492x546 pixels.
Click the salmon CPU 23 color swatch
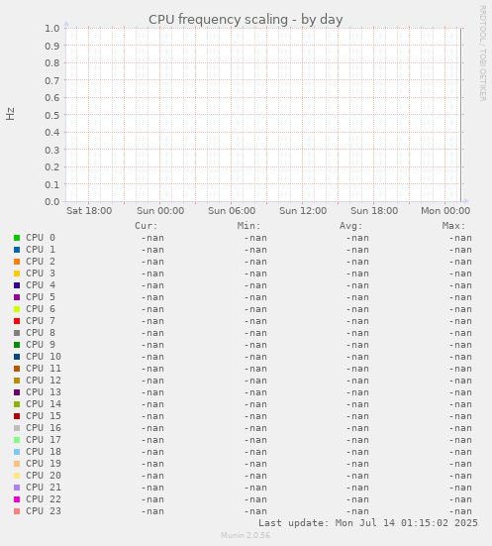(x=17, y=511)
